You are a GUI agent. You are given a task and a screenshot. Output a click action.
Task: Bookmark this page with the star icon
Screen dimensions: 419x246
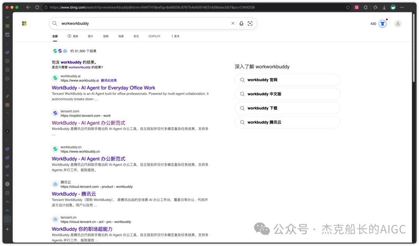click(x=348, y=7)
